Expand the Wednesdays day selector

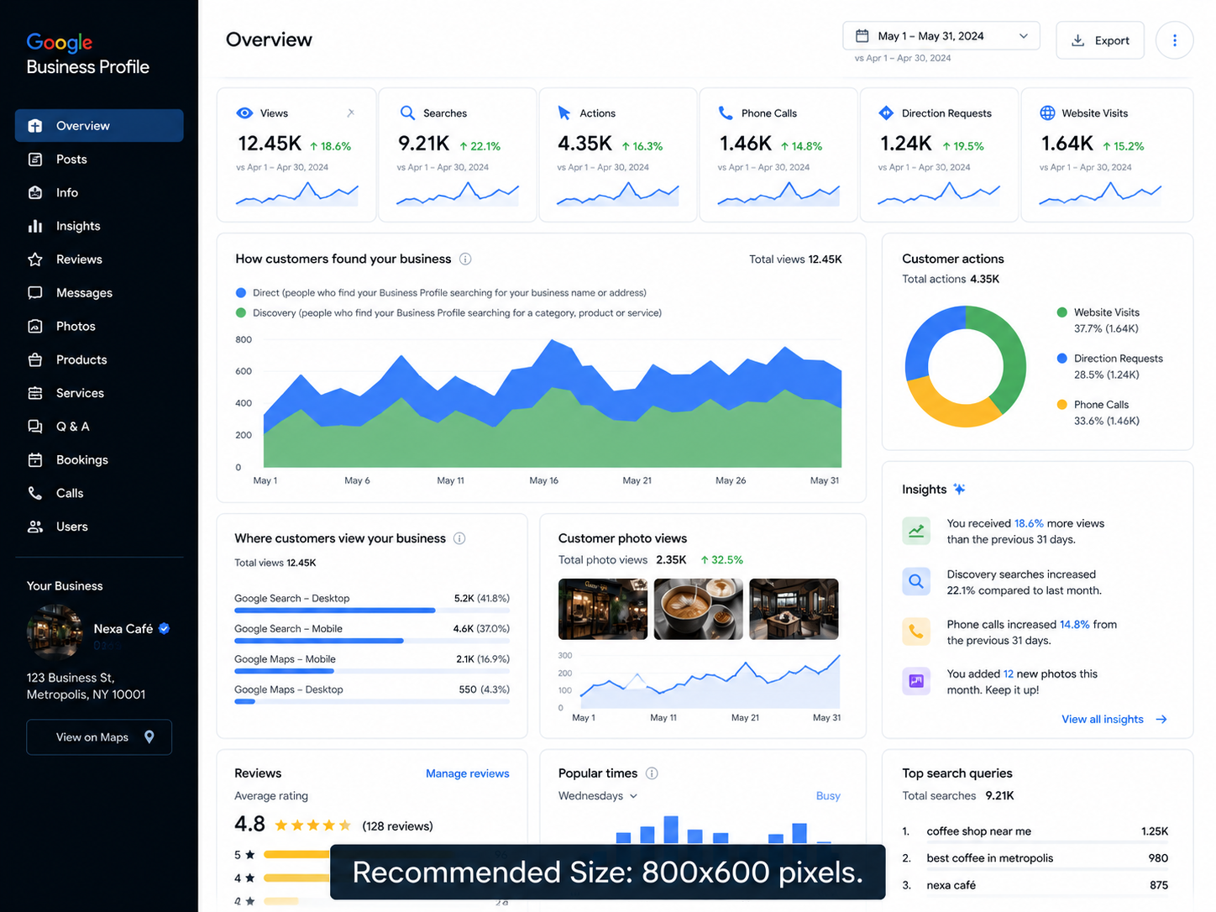click(598, 796)
